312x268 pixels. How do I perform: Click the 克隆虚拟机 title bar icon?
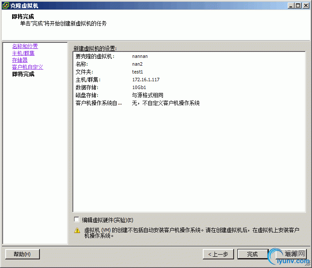pyautogui.click(x=5, y=5)
